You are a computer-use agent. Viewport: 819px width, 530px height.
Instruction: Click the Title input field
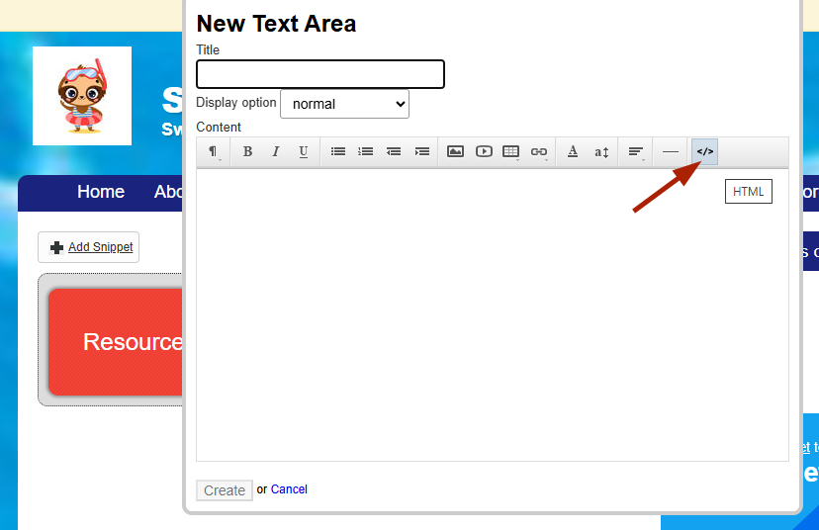coord(320,74)
